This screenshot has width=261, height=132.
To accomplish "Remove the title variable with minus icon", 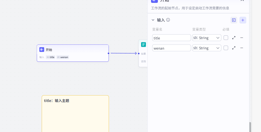I will 242,38.
